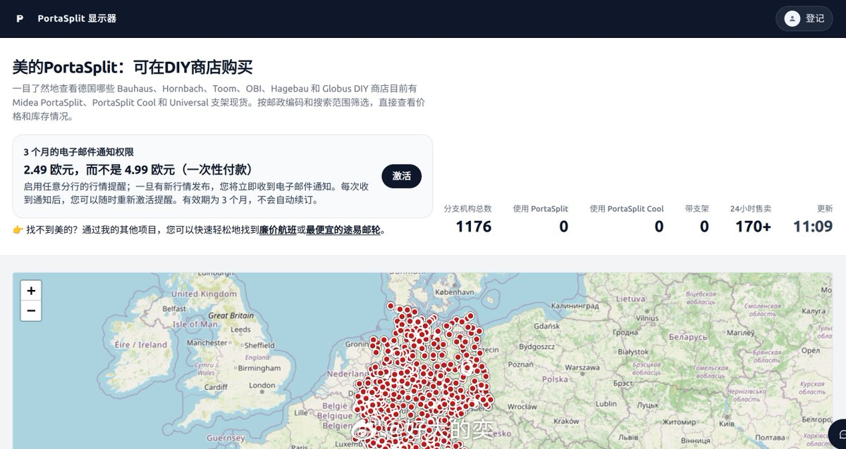Click the Manchester label on map
The width and height of the screenshot is (846, 449).
click(x=207, y=343)
